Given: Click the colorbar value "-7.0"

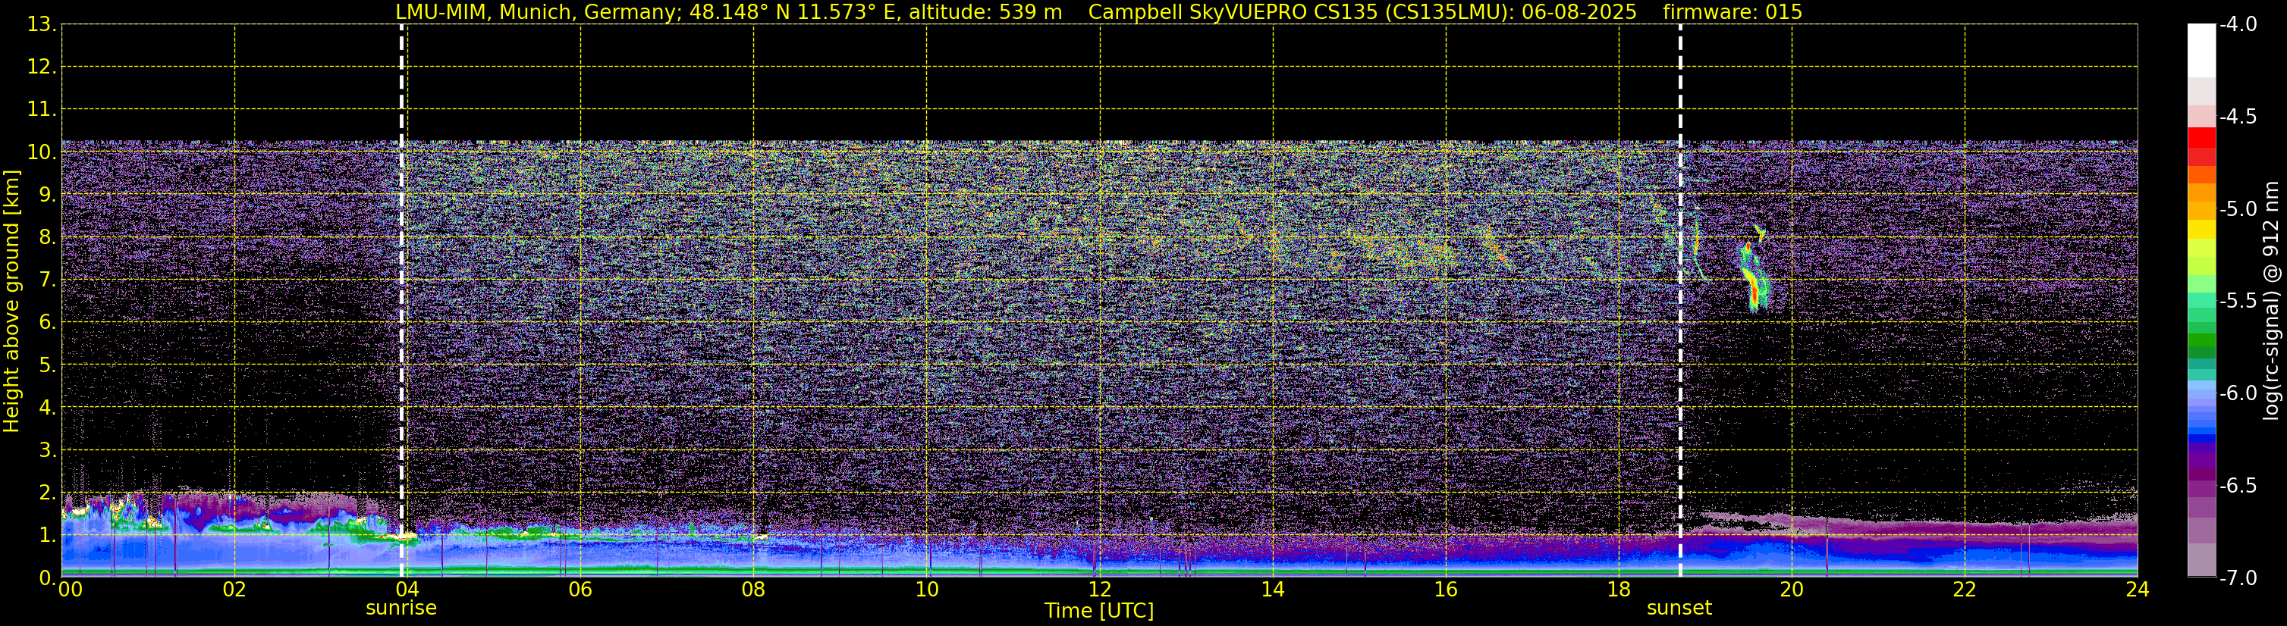Looking at the screenshot, I should point(2238,577).
